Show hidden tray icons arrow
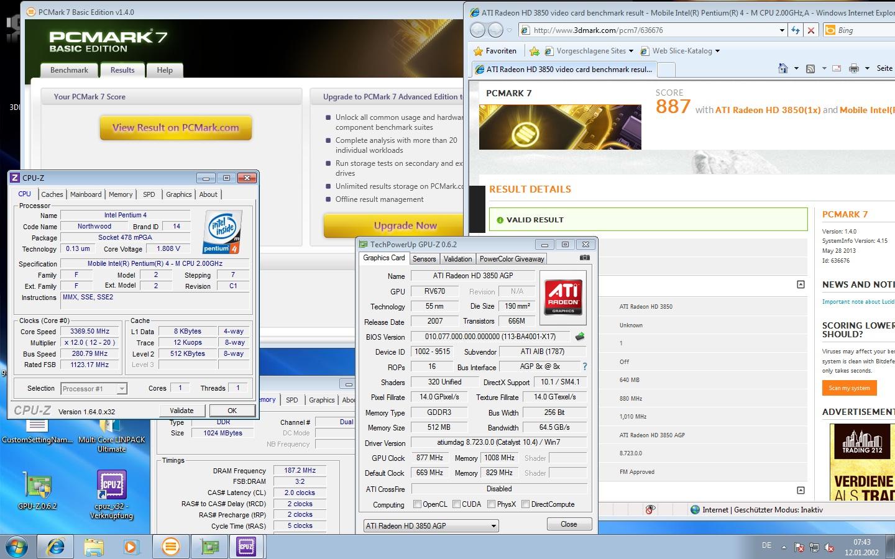895x559 pixels. coord(784,547)
